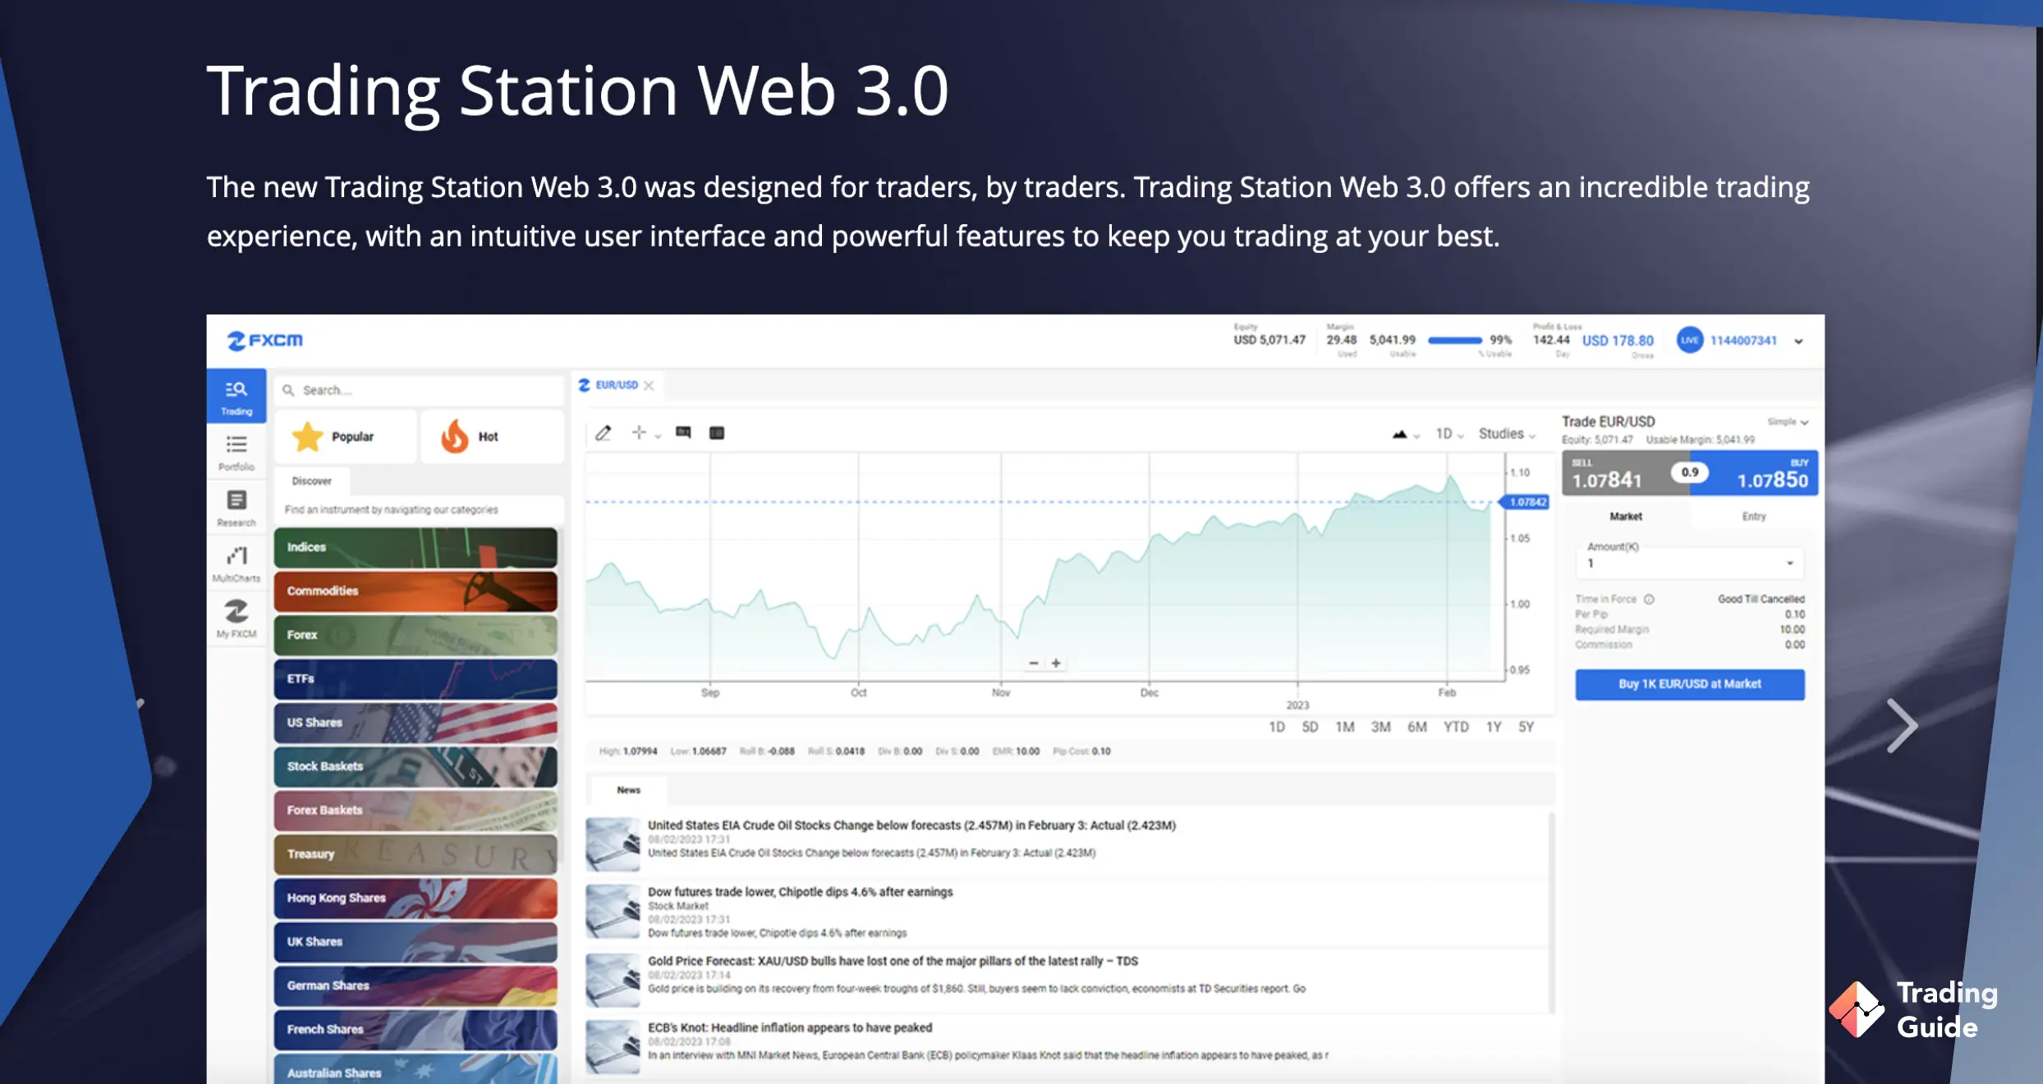
Task: Open the Forex Baskets category
Action: tap(415, 811)
